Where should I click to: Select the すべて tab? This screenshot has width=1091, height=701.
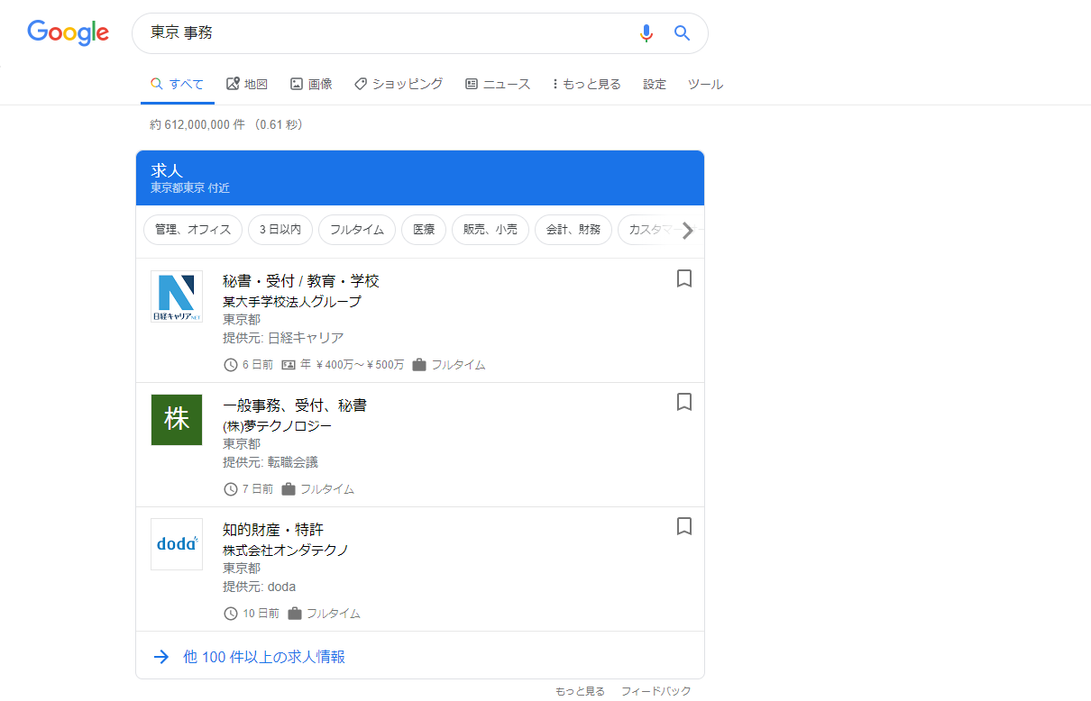177,84
